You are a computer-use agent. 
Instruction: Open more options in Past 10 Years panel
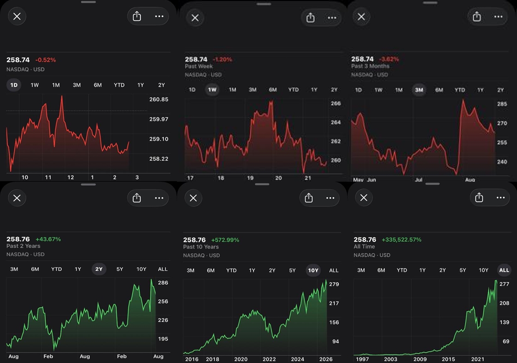[x=330, y=198]
